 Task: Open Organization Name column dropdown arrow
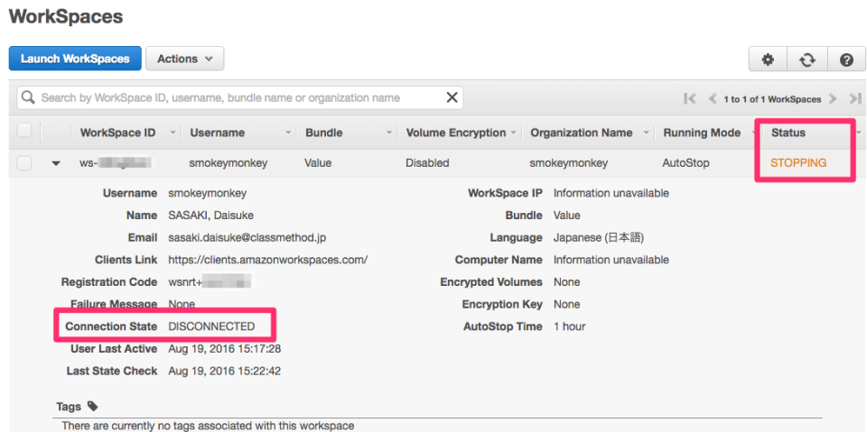click(x=645, y=133)
